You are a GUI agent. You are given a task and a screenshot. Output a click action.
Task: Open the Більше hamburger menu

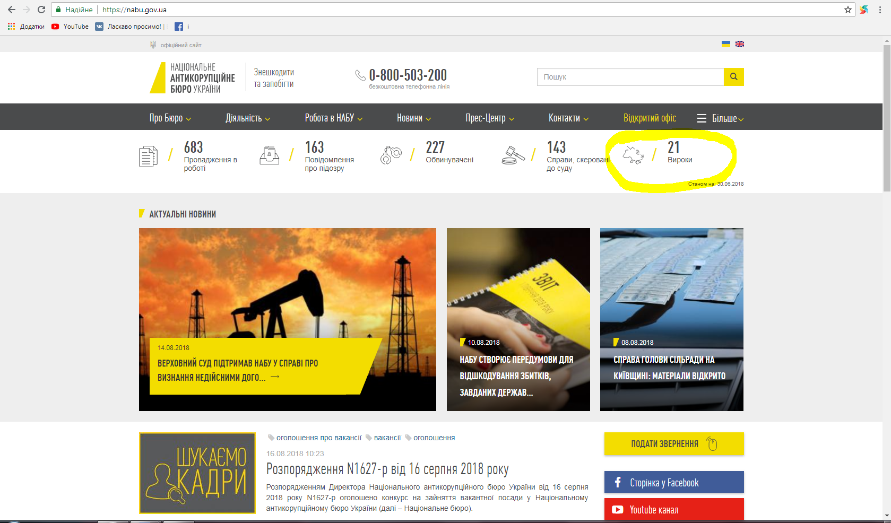(720, 118)
